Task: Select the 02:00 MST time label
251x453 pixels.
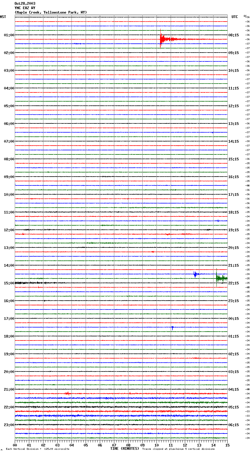Action: point(9,53)
